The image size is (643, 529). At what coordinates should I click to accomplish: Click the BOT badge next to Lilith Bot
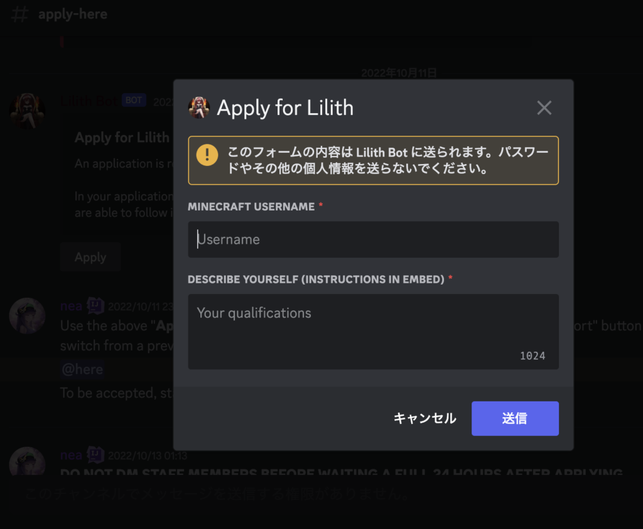(x=134, y=100)
